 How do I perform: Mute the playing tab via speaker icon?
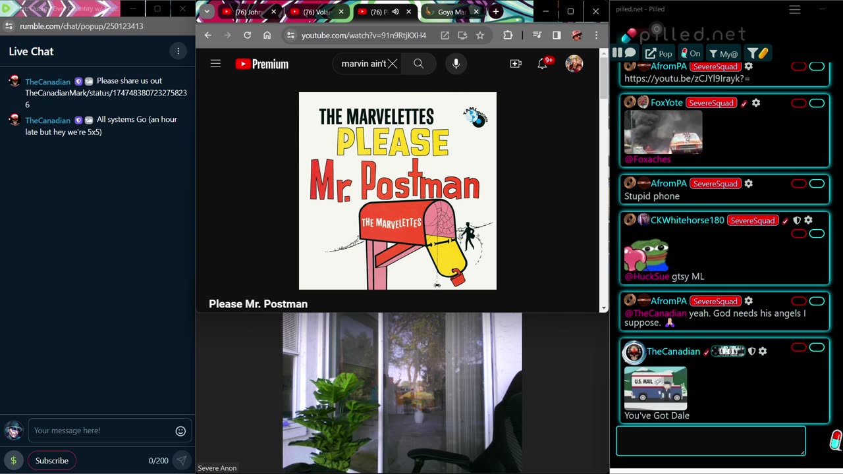pyautogui.click(x=396, y=12)
